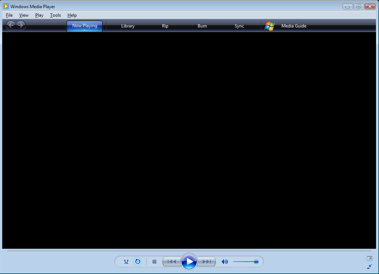379x274 pixels.
Task: Adjust the volume slider
Action: point(246,261)
